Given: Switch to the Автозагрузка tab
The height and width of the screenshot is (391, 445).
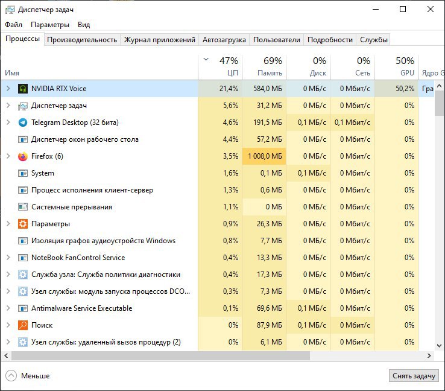Looking at the screenshot, I should tap(224, 40).
